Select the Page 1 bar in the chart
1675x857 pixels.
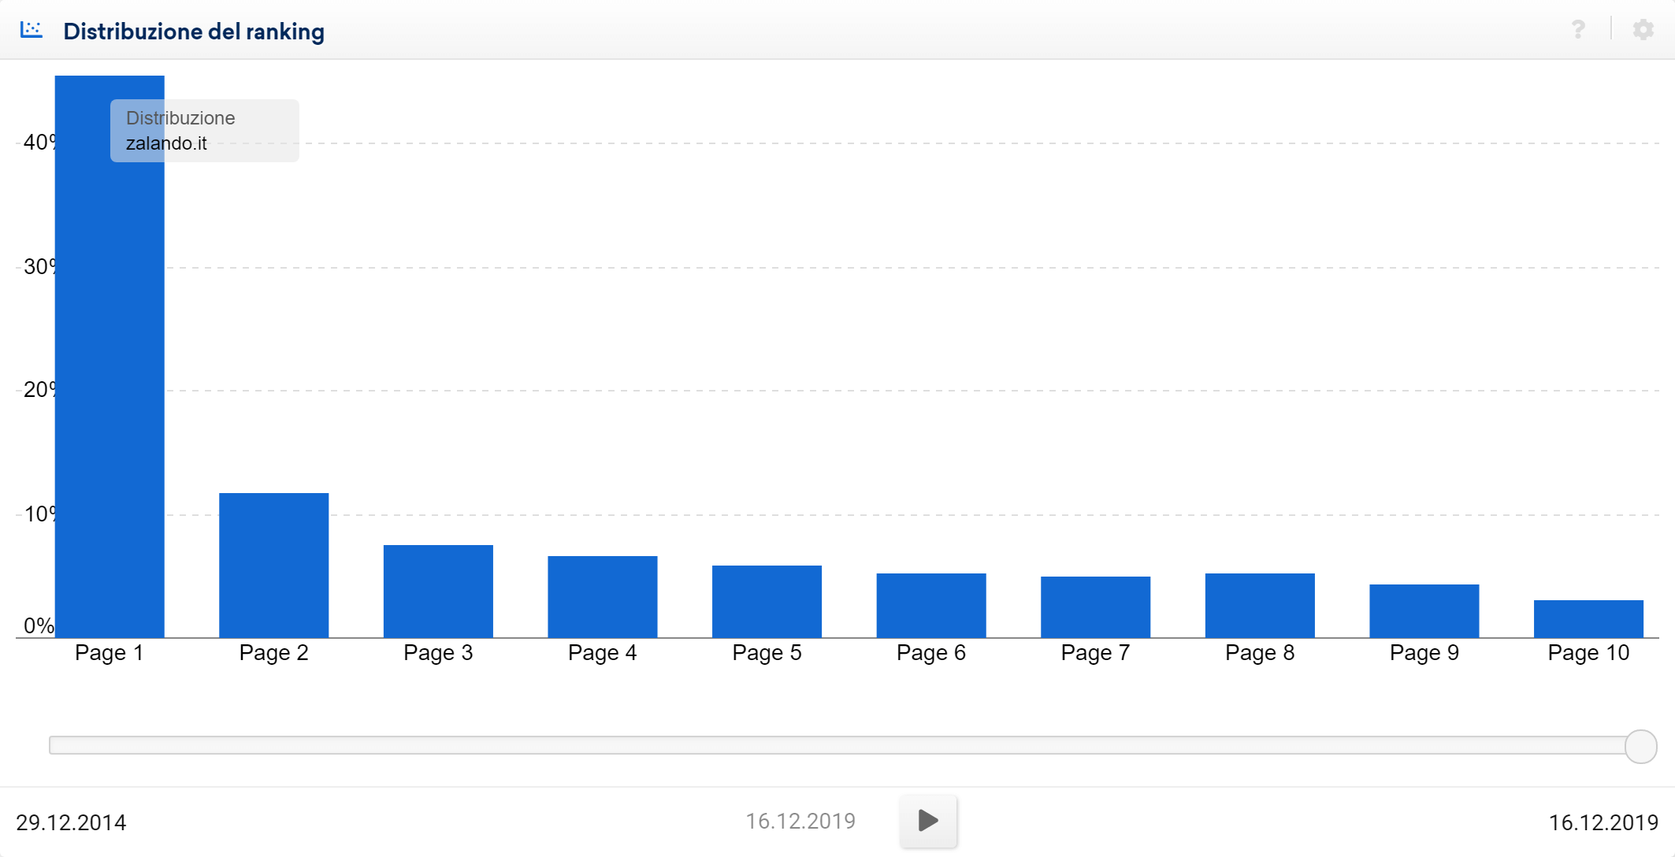click(110, 354)
